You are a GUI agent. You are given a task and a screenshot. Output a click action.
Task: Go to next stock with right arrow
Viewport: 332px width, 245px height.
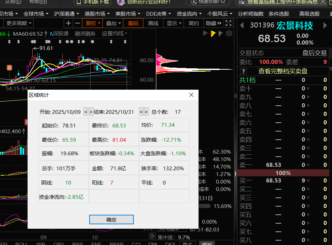coord(325,25)
